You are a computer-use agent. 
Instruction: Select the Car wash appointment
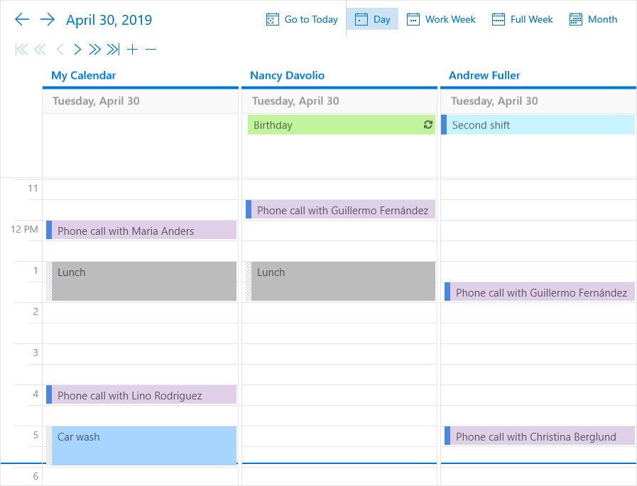point(141,446)
